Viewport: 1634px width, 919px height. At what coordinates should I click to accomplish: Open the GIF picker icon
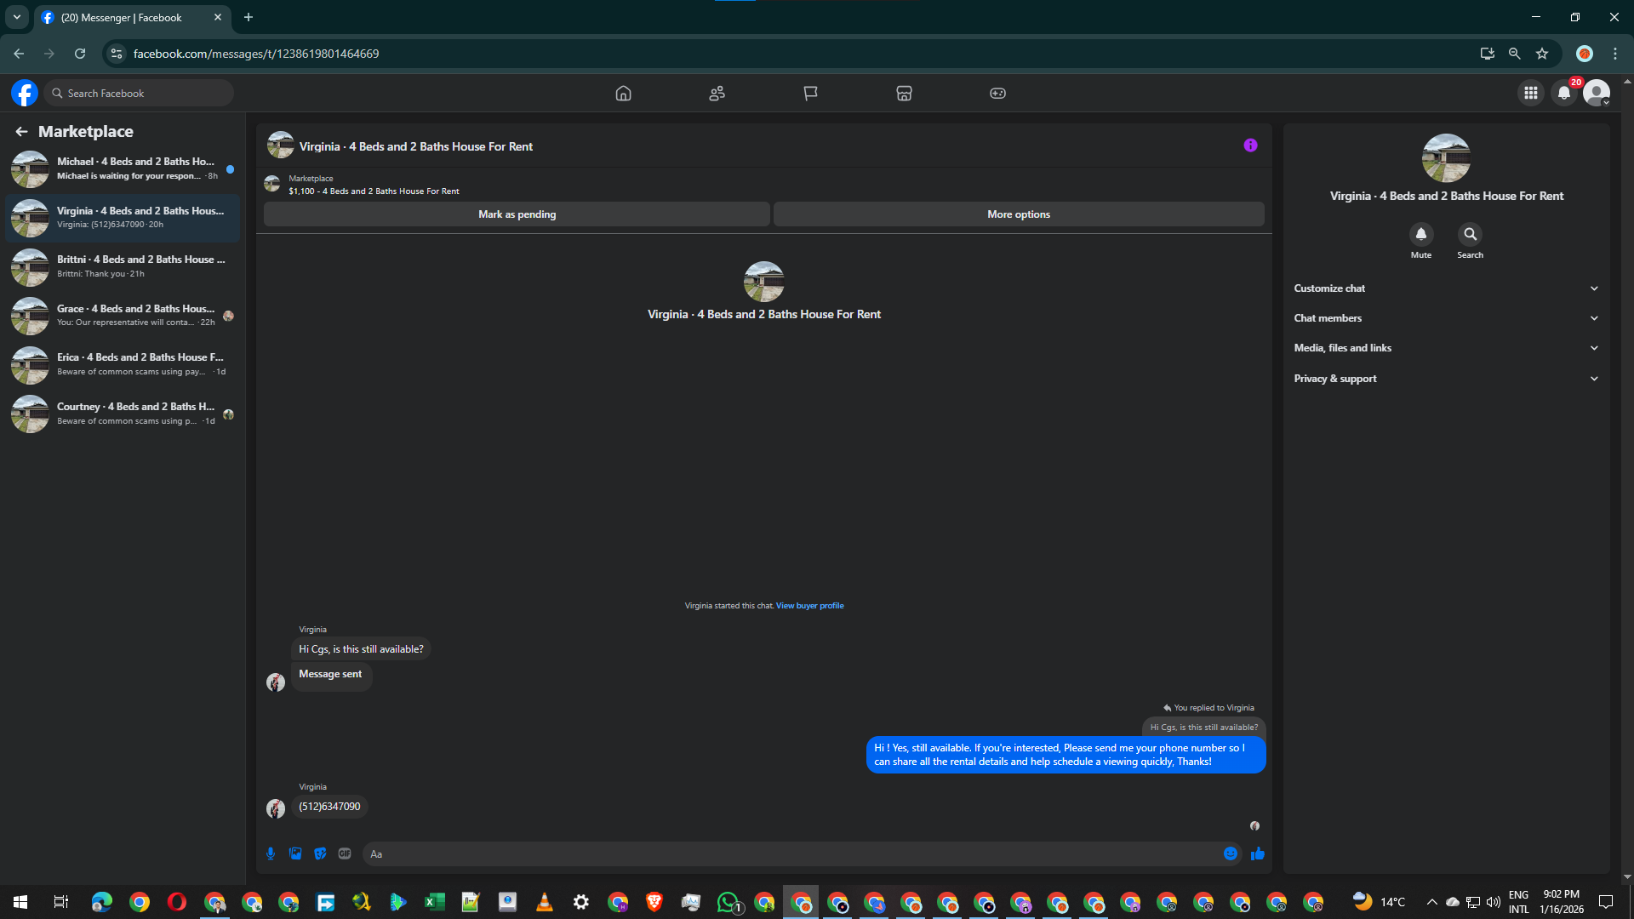tap(345, 853)
